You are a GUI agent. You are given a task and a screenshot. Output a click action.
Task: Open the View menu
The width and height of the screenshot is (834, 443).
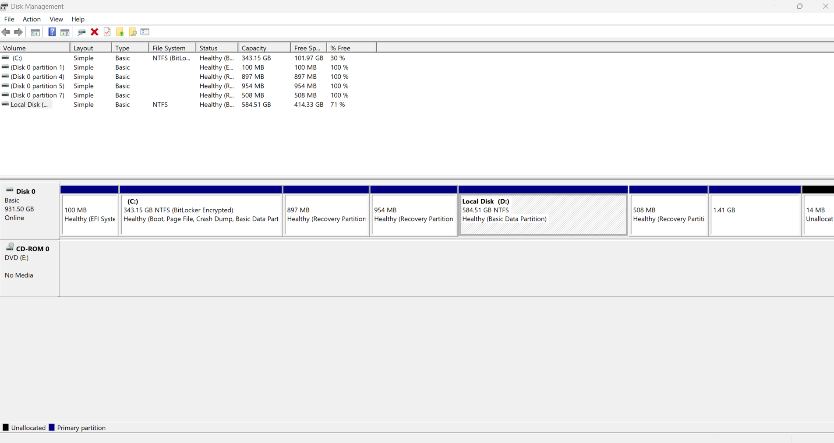click(x=56, y=19)
